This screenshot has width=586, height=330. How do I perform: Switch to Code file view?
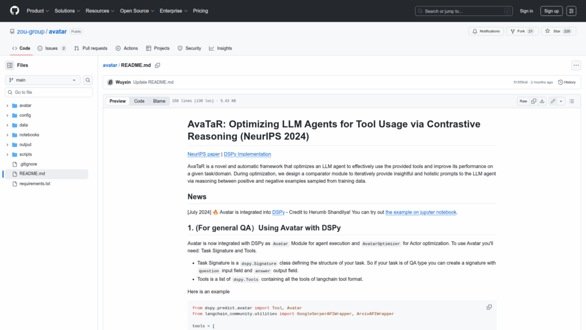click(x=139, y=101)
